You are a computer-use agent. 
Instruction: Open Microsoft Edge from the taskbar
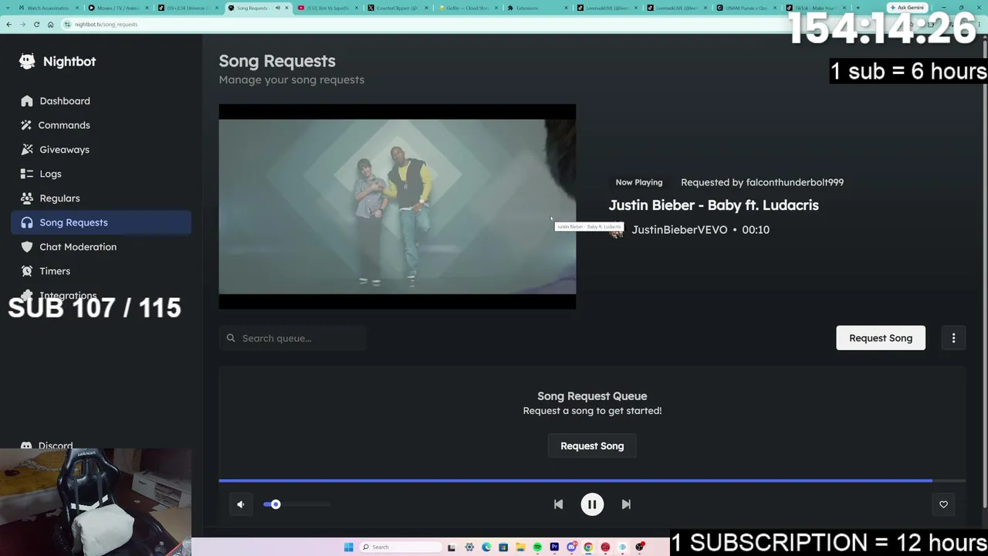click(x=486, y=548)
